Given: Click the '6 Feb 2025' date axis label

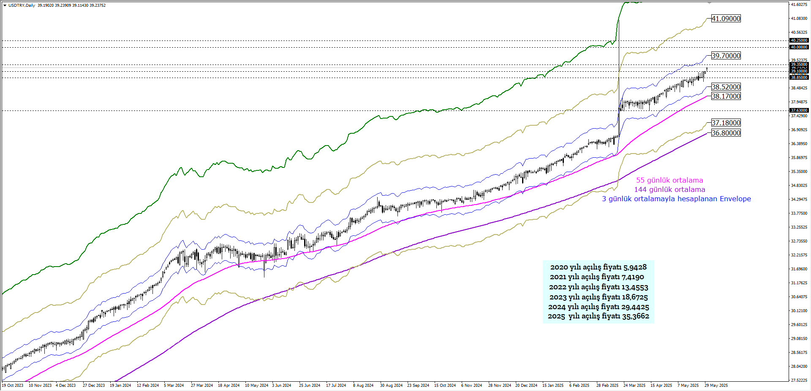Looking at the screenshot, I should point(579,386).
